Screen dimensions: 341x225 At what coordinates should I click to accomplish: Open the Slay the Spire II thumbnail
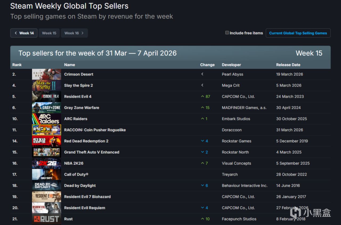click(46, 86)
